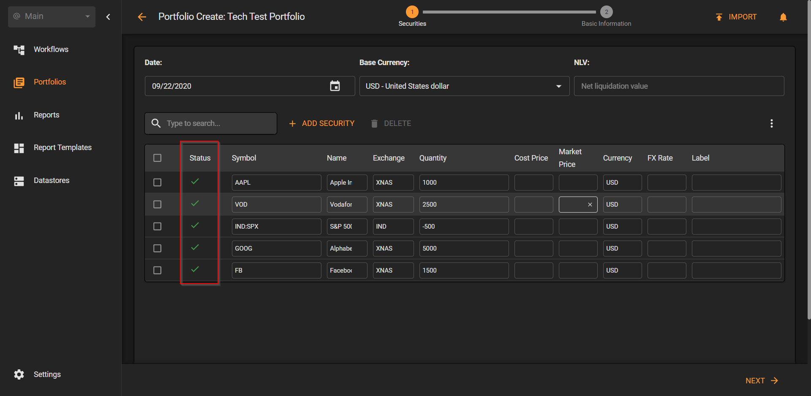Open the three-dot table options menu
811x396 pixels.
coord(772,123)
